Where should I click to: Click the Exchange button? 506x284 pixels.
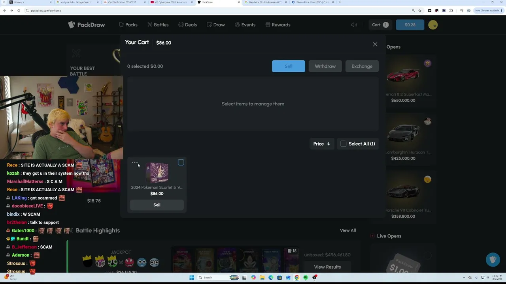pos(362,66)
